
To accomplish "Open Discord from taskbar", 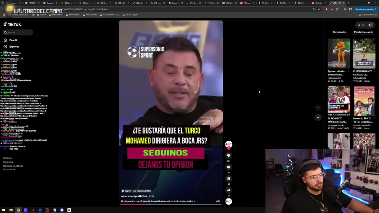I will 62,210.
